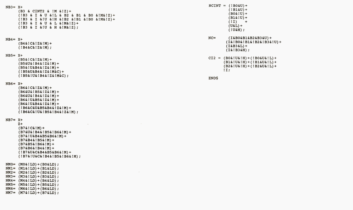
Task: Click the NM7= equation label
Action: click(x=10, y=193)
